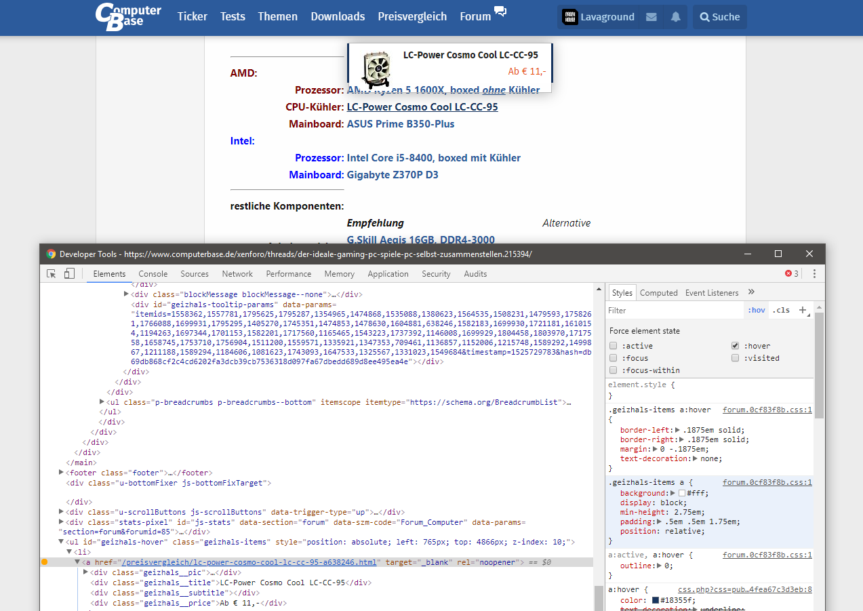This screenshot has height=611, width=863.
Task: Click the orange breakpoint dot marker
Action: coord(44,562)
